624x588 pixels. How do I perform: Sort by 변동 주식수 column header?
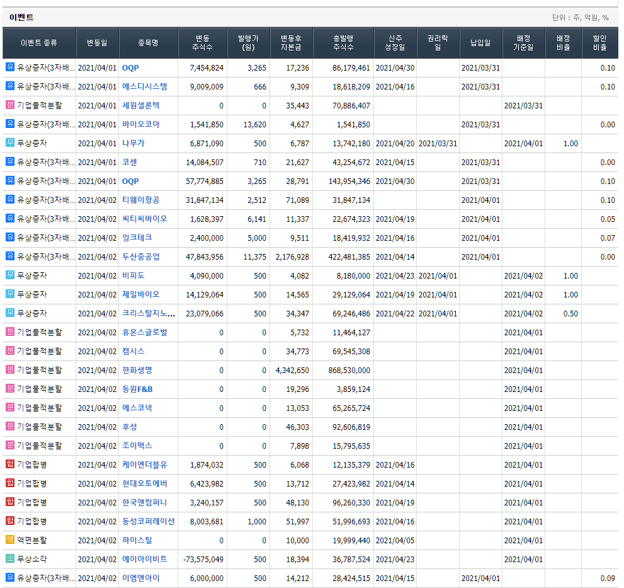click(203, 43)
